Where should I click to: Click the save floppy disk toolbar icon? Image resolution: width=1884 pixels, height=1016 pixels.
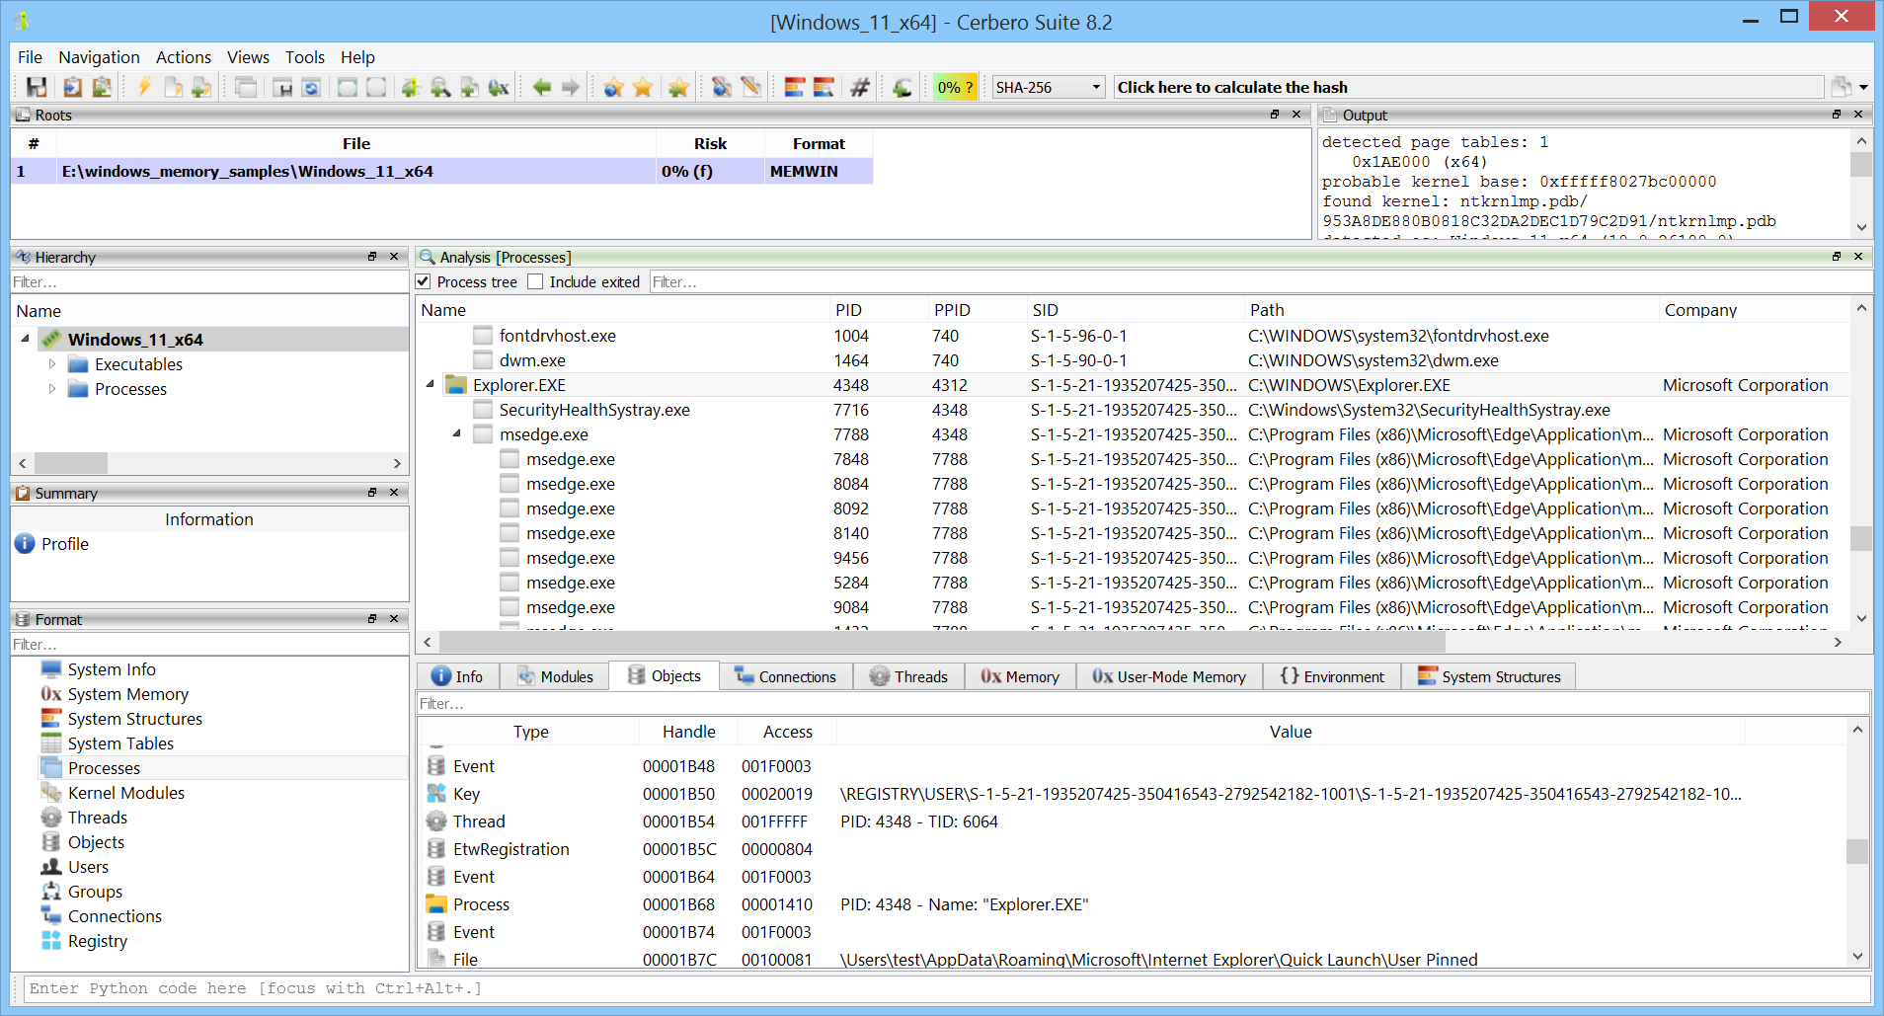coord(37,88)
